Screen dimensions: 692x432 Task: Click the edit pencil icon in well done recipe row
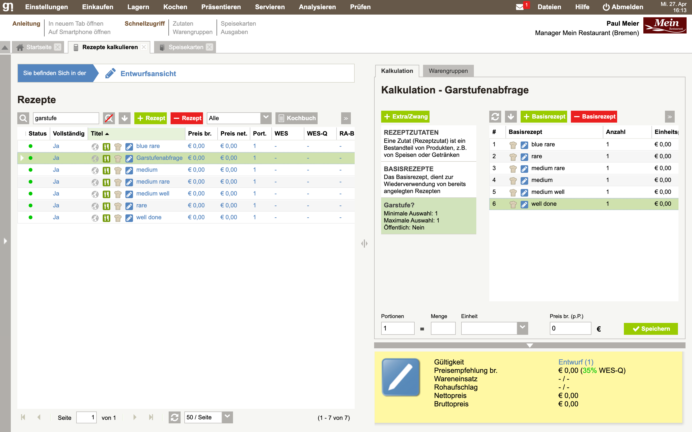click(x=129, y=218)
